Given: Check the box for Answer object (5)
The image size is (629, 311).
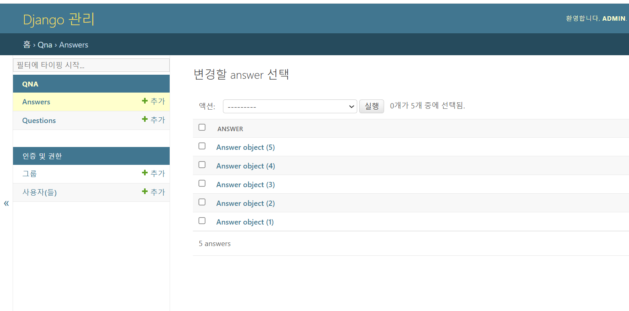Looking at the screenshot, I should (x=202, y=146).
